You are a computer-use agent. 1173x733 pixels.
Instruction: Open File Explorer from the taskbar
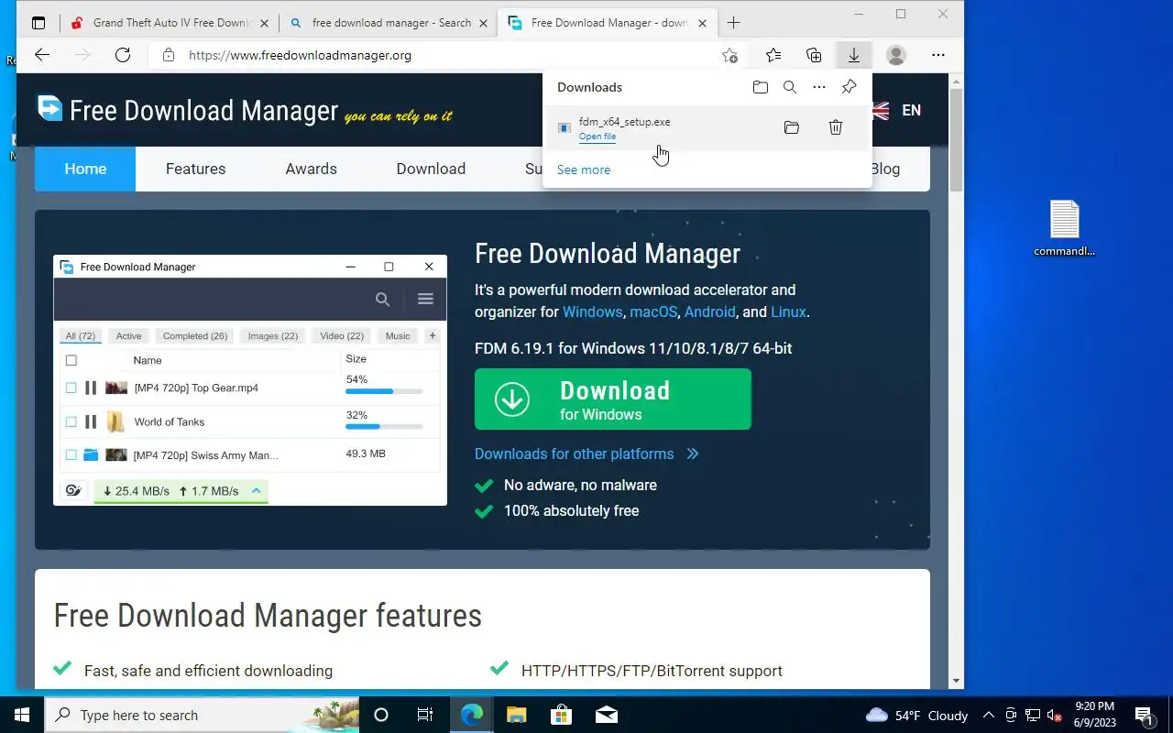[x=517, y=715]
